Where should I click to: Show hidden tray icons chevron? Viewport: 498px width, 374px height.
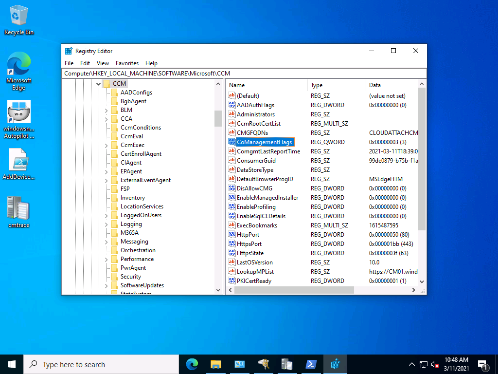[411, 364]
